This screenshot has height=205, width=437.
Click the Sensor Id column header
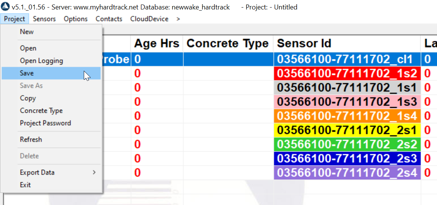click(x=347, y=43)
